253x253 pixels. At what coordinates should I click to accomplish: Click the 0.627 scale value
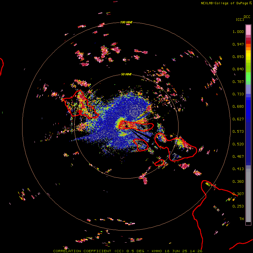pos(238,119)
